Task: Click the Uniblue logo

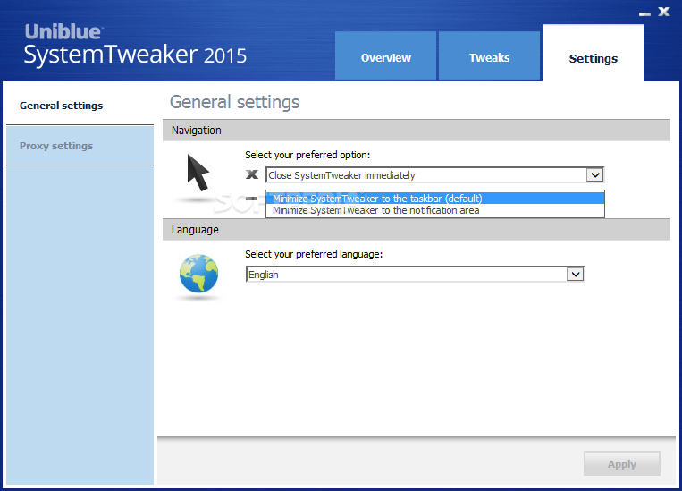Action: click(x=63, y=32)
